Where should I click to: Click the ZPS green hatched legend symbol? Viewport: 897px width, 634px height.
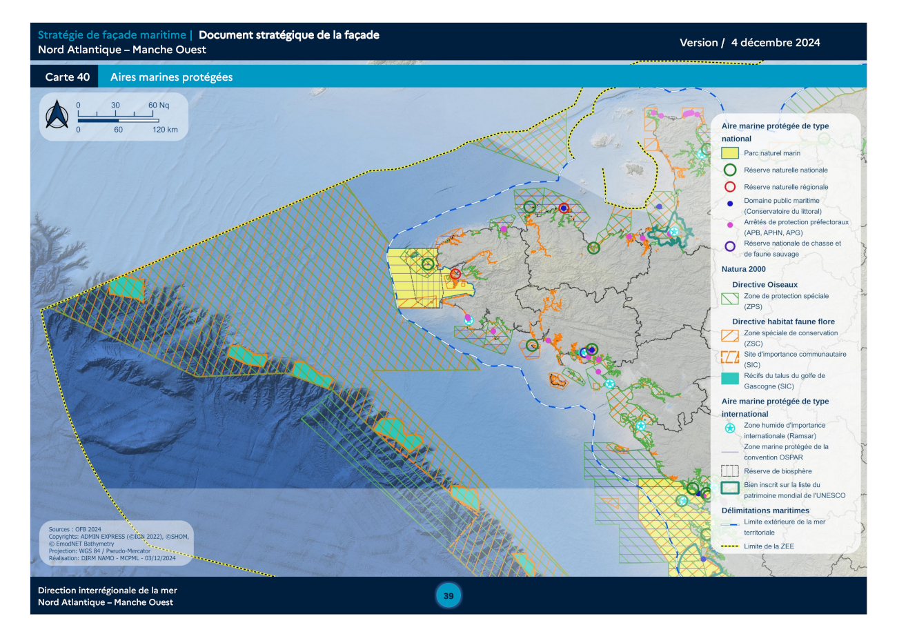click(x=729, y=299)
